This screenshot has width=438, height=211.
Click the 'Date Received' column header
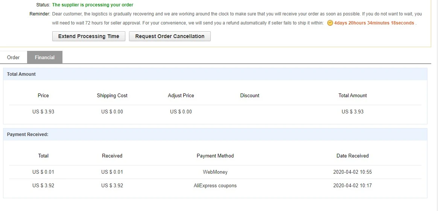tap(353, 156)
